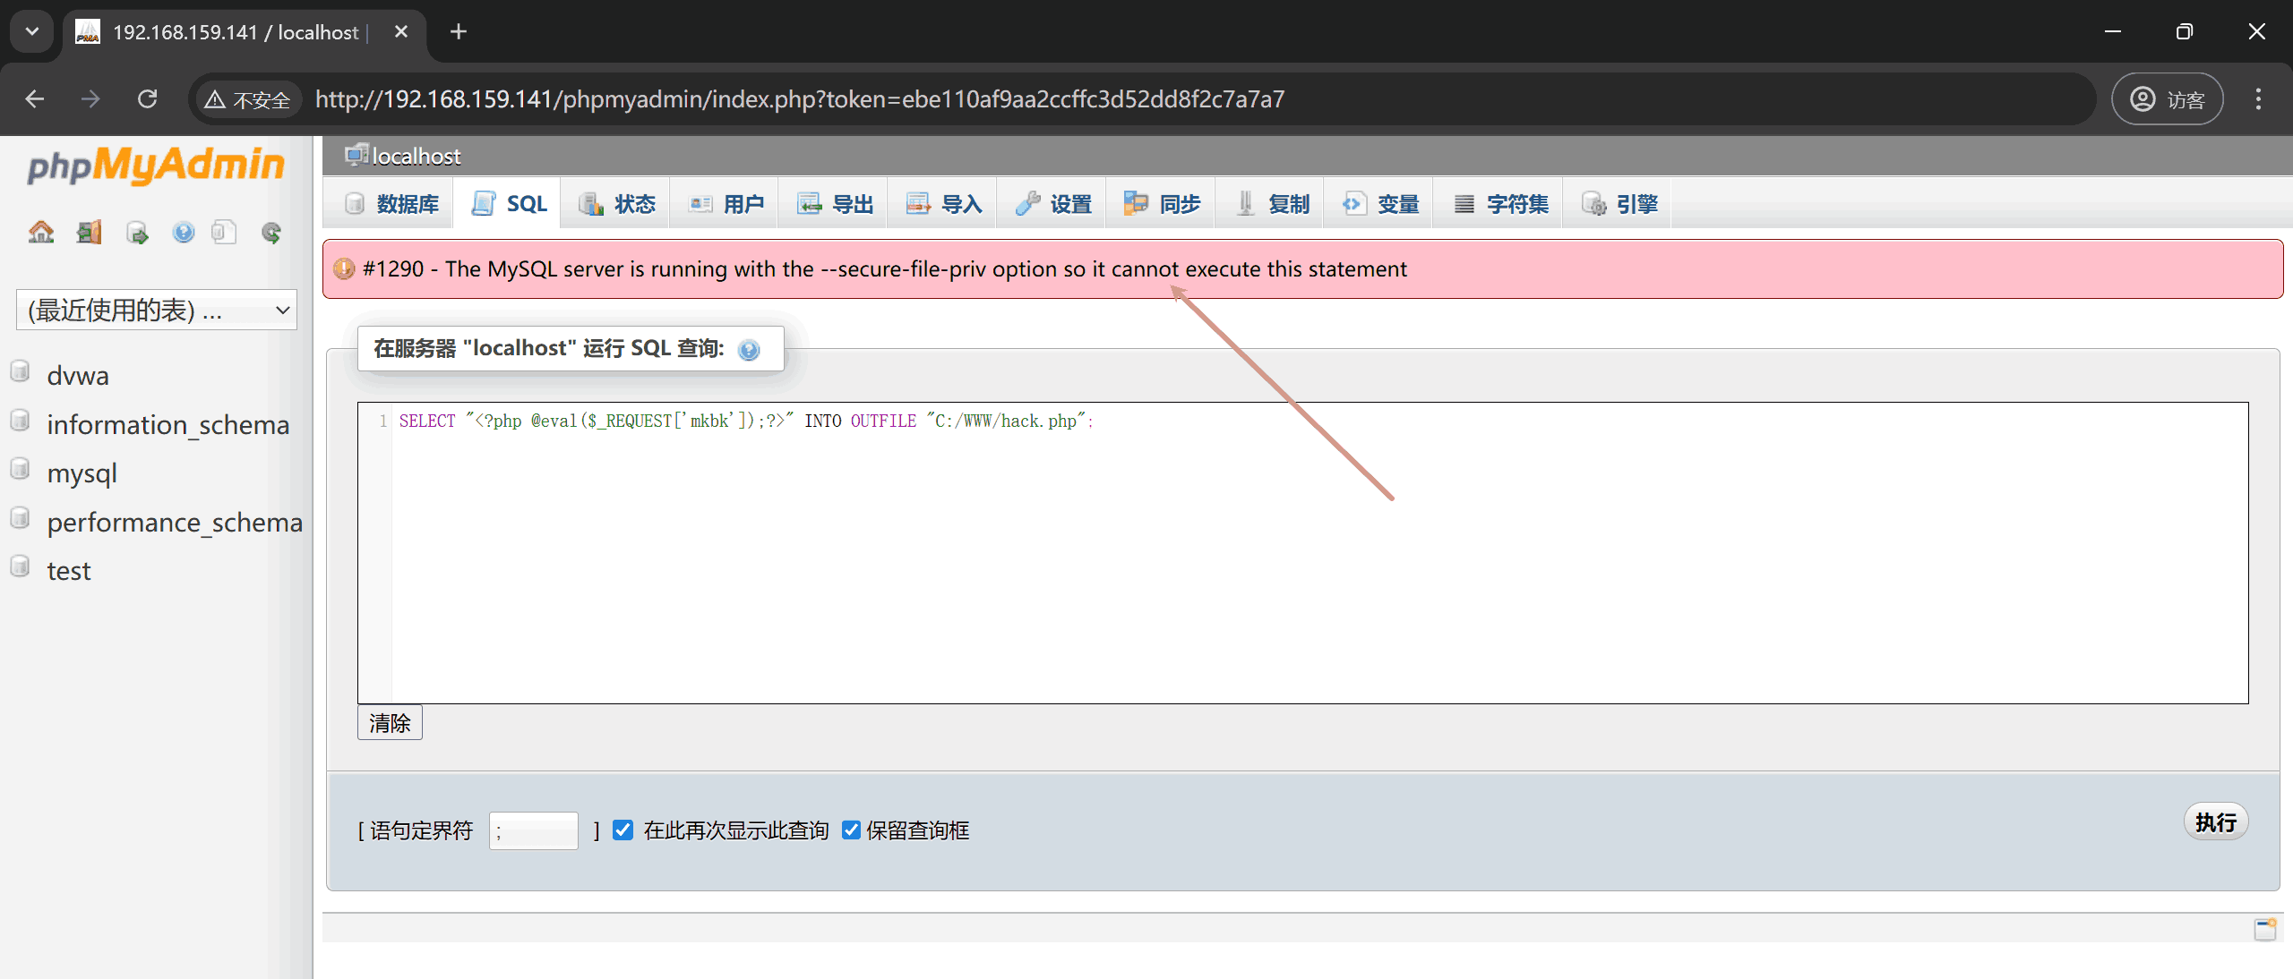This screenshot has width=2293, height=979.
Task: Open the 最近使用的表 dropdown
Action: (157, 311)
